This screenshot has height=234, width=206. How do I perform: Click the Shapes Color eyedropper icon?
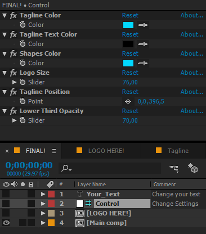[142, 63]
